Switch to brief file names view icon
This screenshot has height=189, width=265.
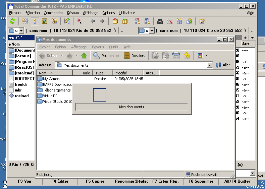[25, 21]
